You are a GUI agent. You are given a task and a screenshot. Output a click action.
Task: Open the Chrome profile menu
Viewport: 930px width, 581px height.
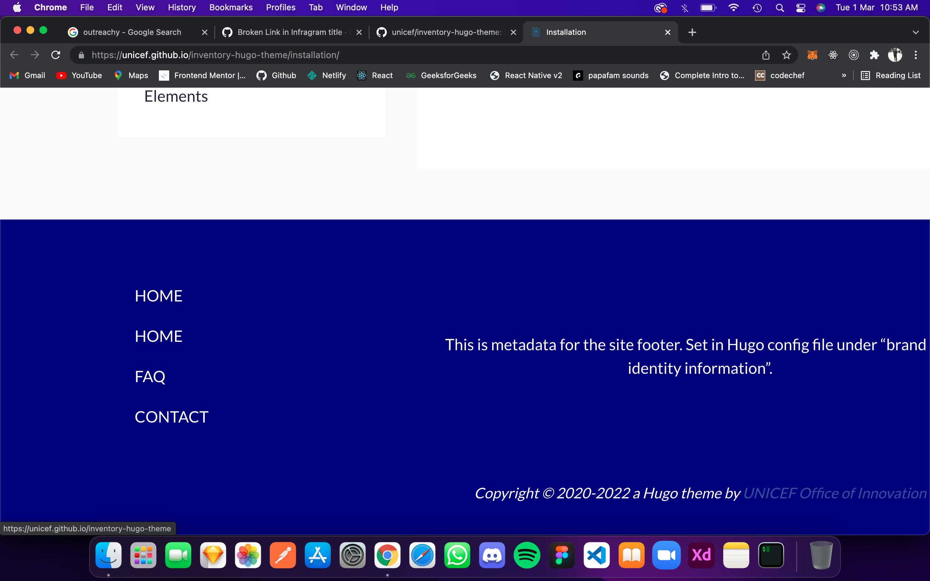pyautogui.click(x=895, y=55)
